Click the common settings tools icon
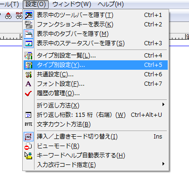 tap(28, 74)
